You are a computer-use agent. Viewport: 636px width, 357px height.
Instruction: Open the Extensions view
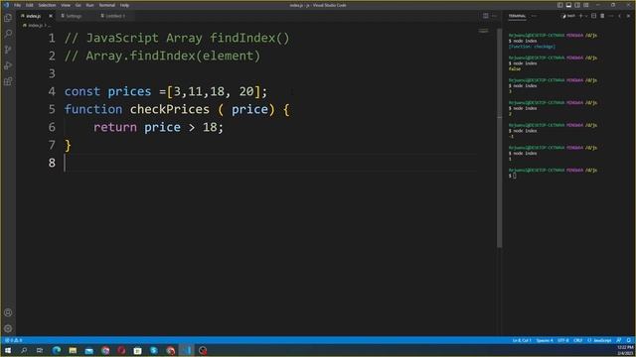pos(8,81)
